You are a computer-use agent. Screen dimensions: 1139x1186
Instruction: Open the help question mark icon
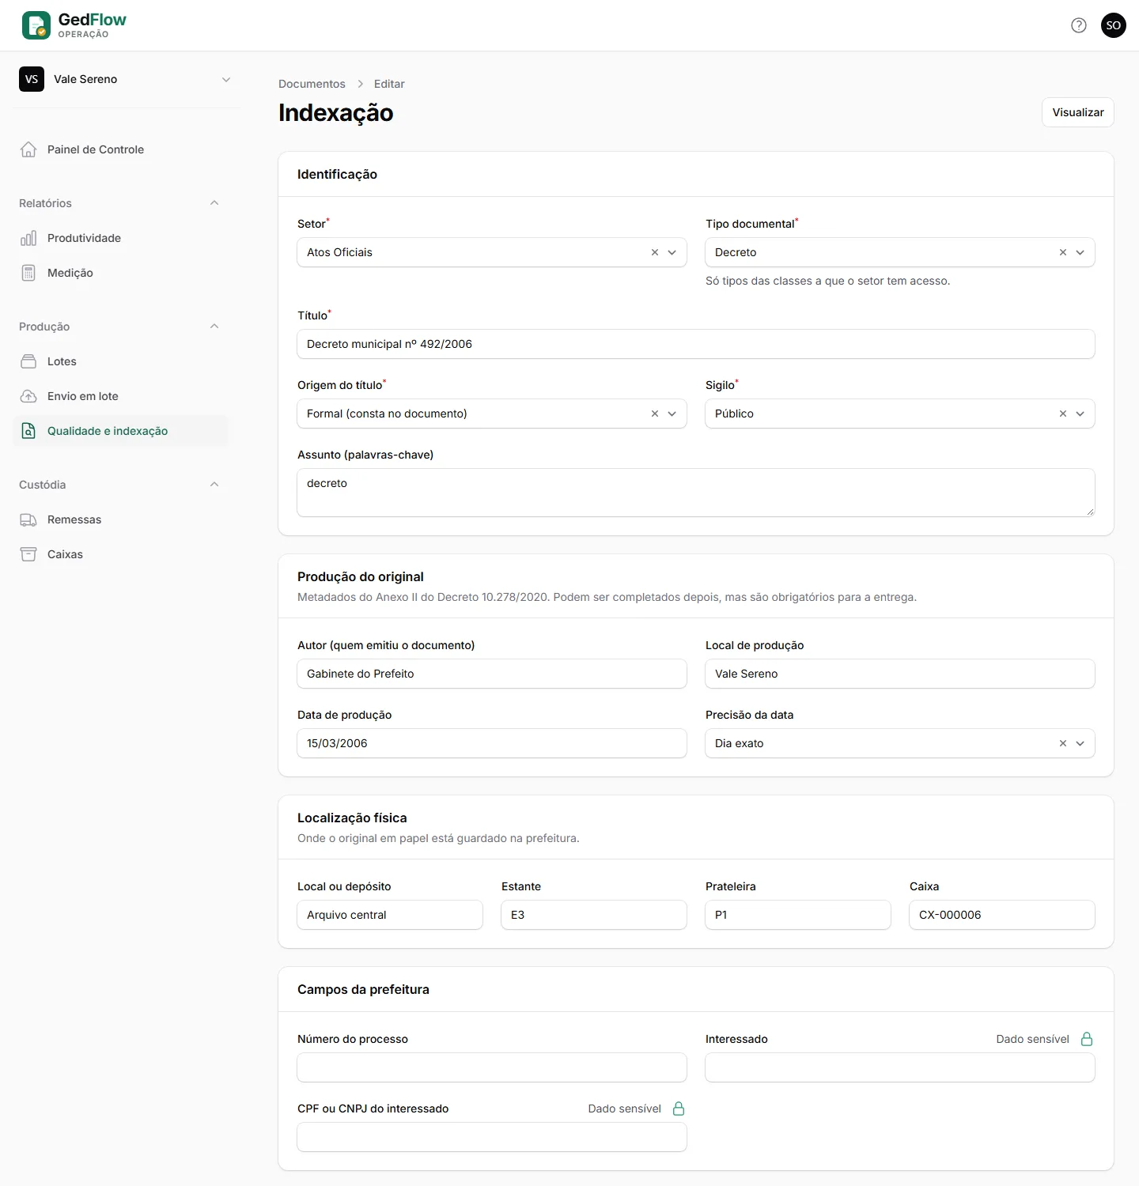1079,25
